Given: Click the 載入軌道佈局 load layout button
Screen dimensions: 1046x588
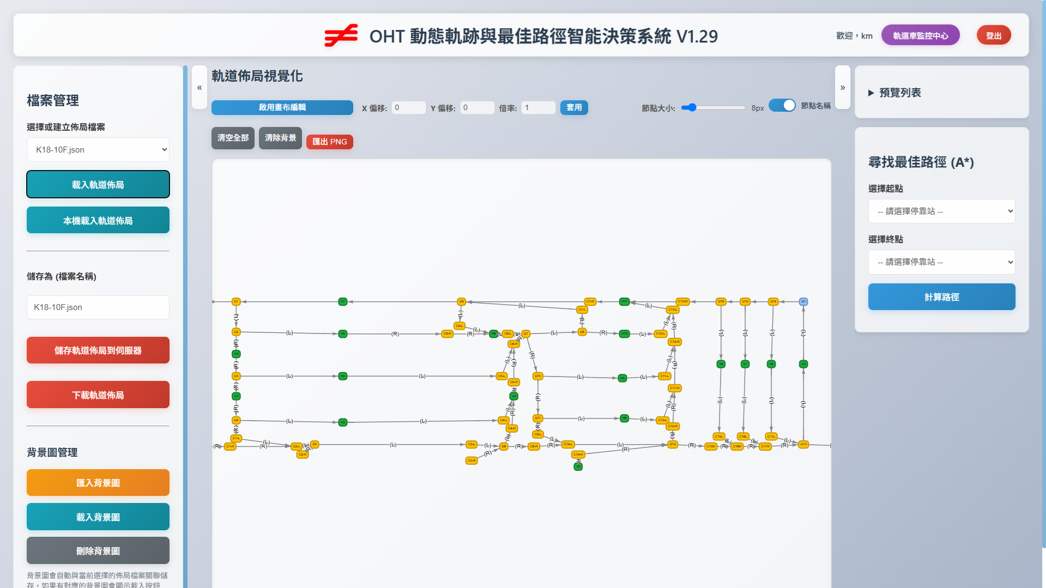Looking at the screenshot, I should [x=98, y=184].
